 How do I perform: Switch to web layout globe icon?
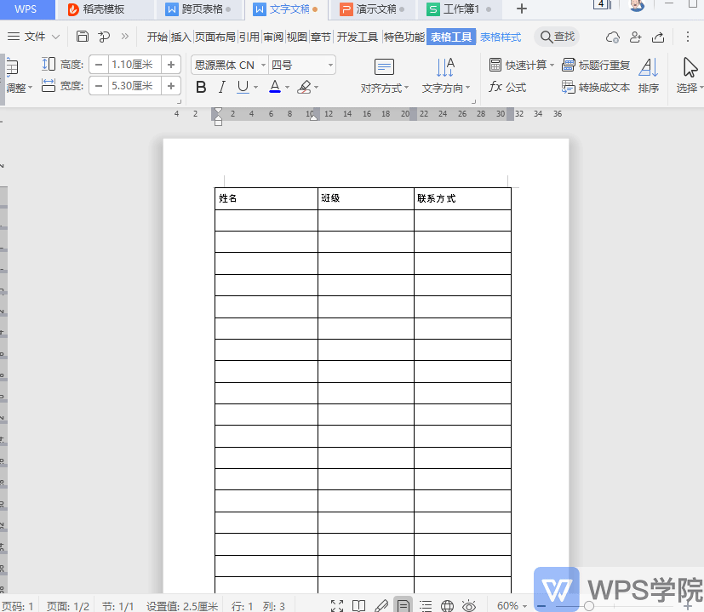coord(447,606)
